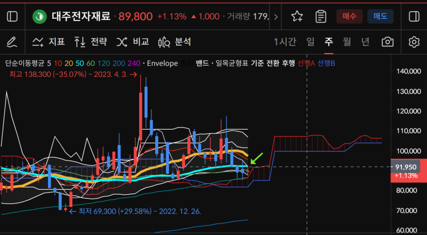Screen dimensions: 427x235
Task: Toggle the 120 moving average period
Action: point(104,63)
